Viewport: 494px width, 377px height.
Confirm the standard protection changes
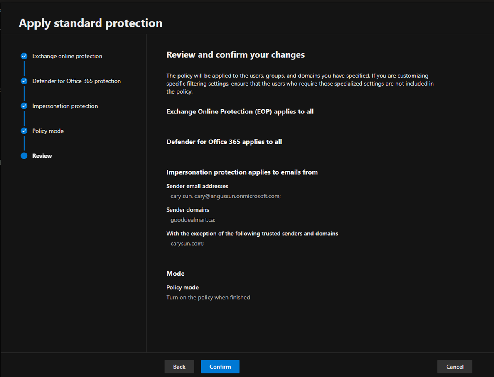coord(220,367)
